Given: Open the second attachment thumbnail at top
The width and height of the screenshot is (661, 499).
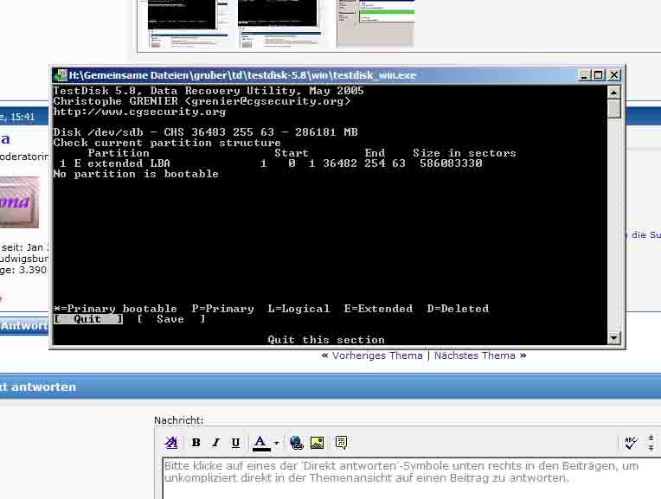Looking at the screenshot, I should pos(280,23).
